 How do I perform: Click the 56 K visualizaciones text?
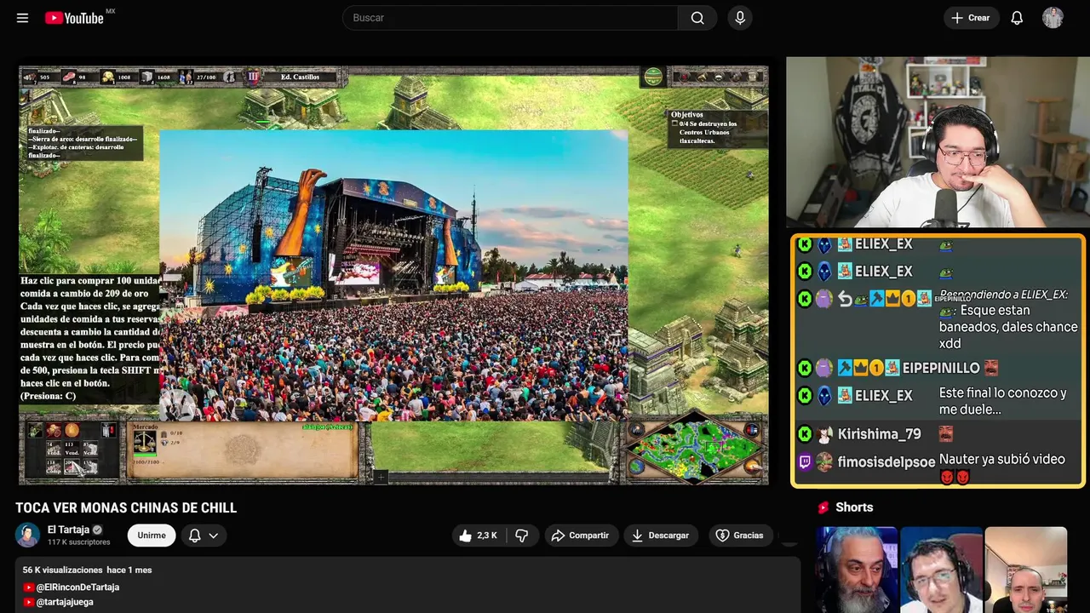63,570
